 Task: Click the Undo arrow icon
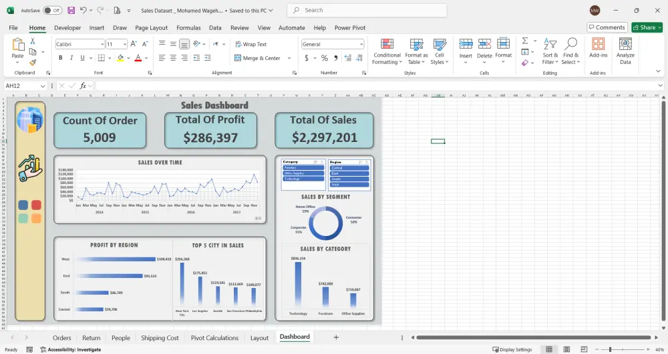[x=83, y=10]
